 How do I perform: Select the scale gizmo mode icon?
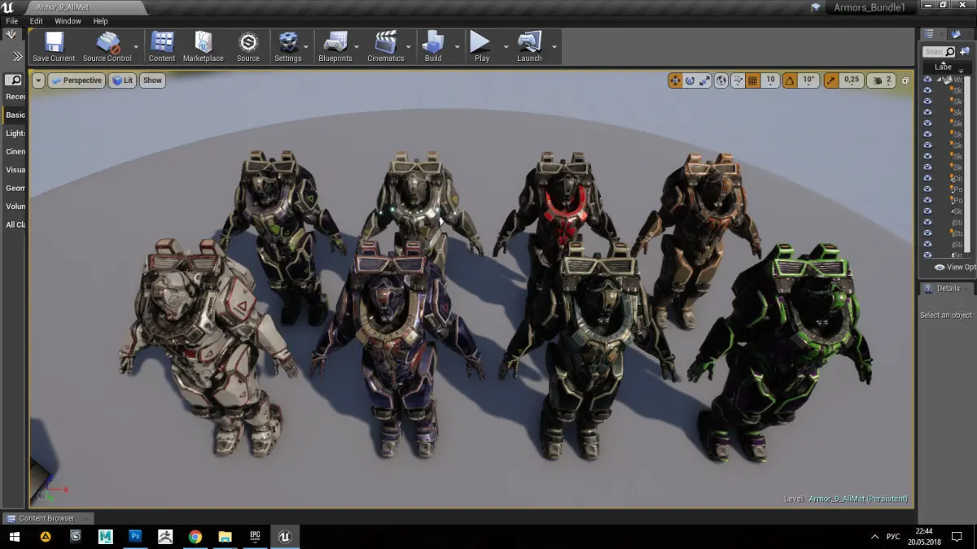(x=704, y=81)
